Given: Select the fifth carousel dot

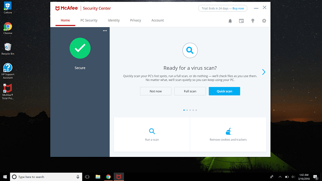Looking at the screenshot, I should 196,110.
